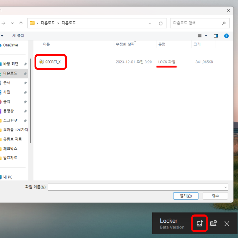Viewport: 238px width, 238px height.
Task: Open the recent locations chevron beside back arrow
Action: pyautogui.click(x=12, y=23)
